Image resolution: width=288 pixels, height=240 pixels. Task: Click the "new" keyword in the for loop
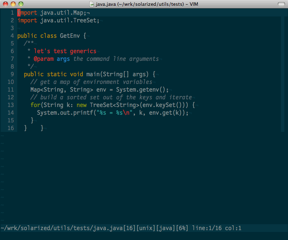pos(81,105)
